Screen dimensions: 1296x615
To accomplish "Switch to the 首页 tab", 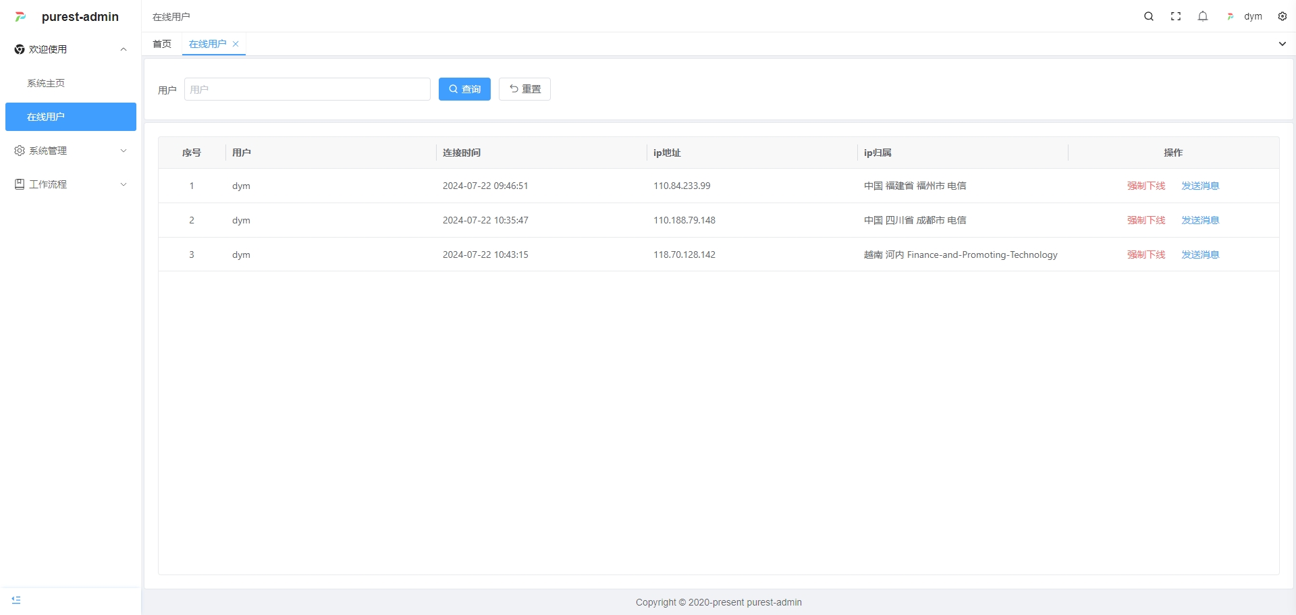I will click(162, 44).
